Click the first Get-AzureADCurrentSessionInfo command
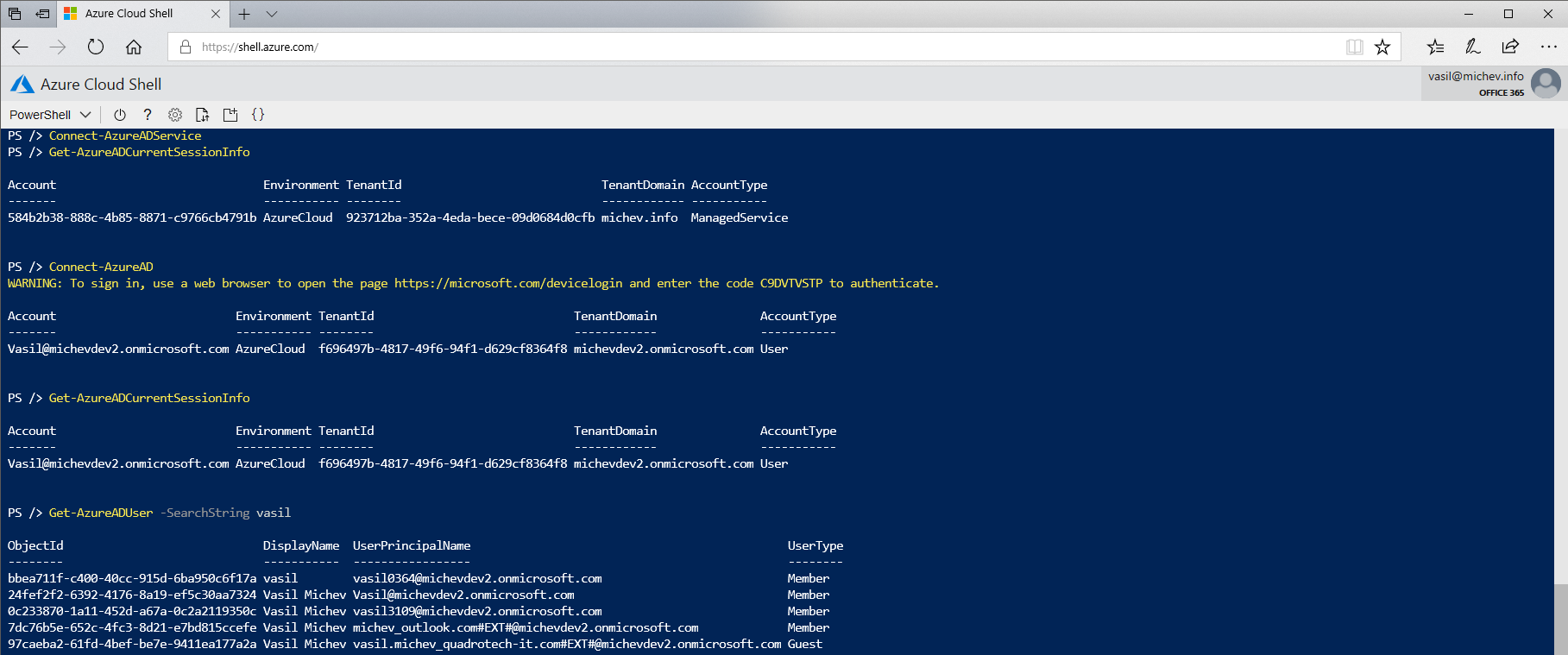Viewport: 1568px width, 655px height. point(149,152)
